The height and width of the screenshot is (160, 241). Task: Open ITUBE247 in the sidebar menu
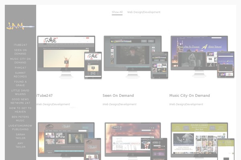click(20, 45)
